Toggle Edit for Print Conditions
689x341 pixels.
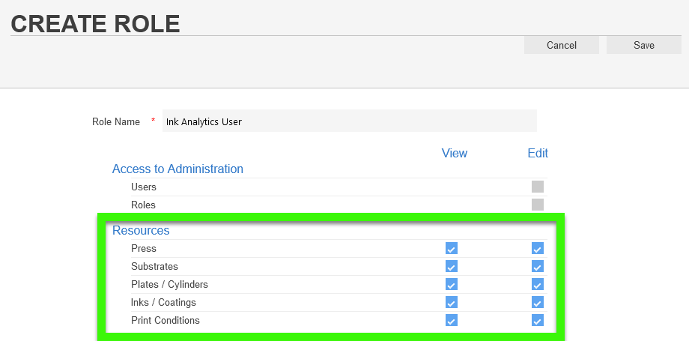click(537, 321)
